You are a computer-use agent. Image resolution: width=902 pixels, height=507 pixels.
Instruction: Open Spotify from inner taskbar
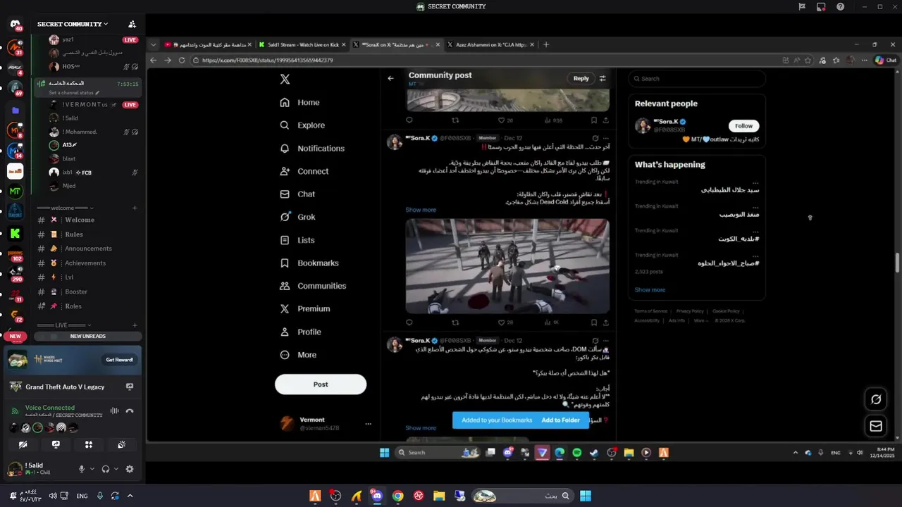point(577,453)
